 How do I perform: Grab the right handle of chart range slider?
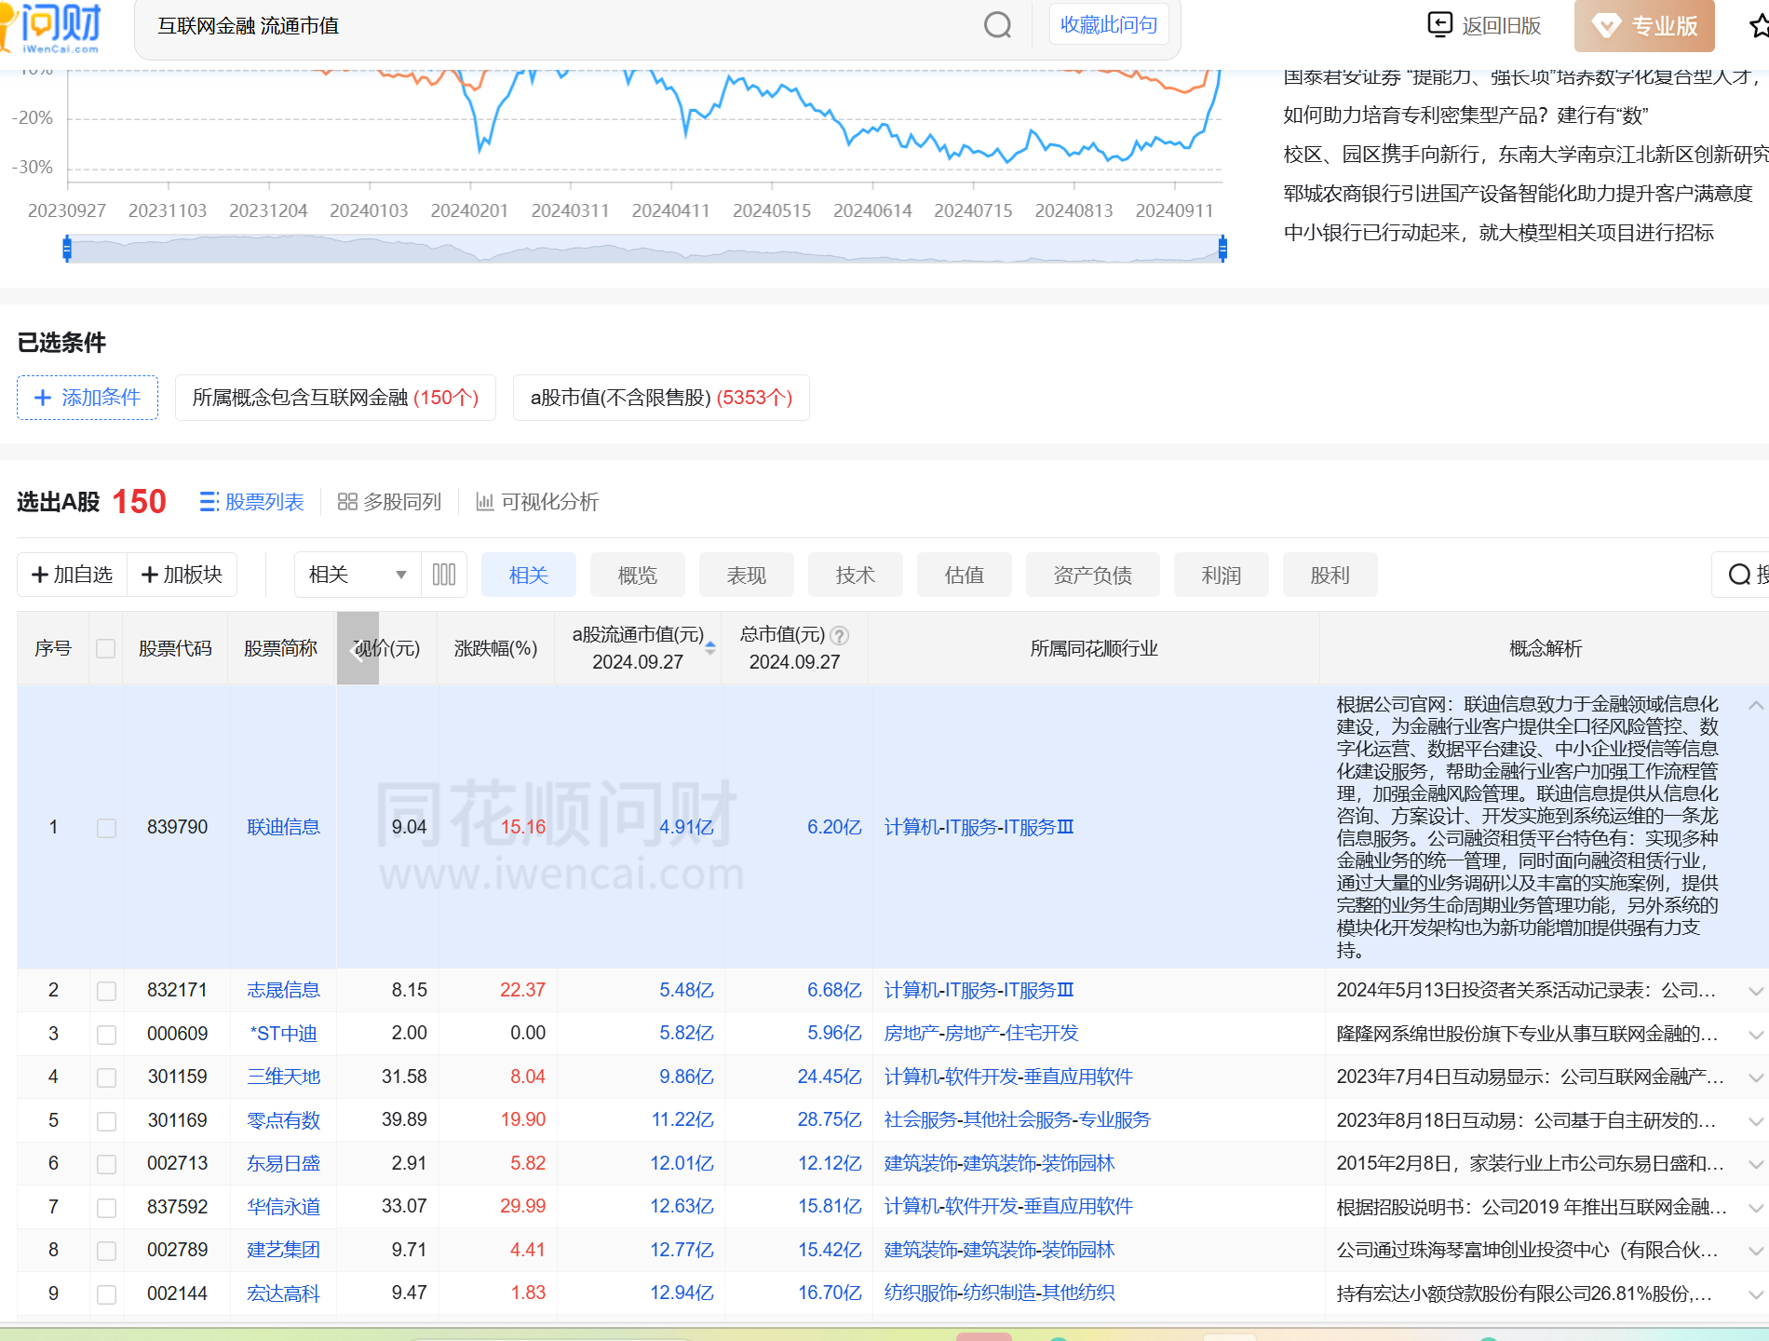click(1222, 249)
